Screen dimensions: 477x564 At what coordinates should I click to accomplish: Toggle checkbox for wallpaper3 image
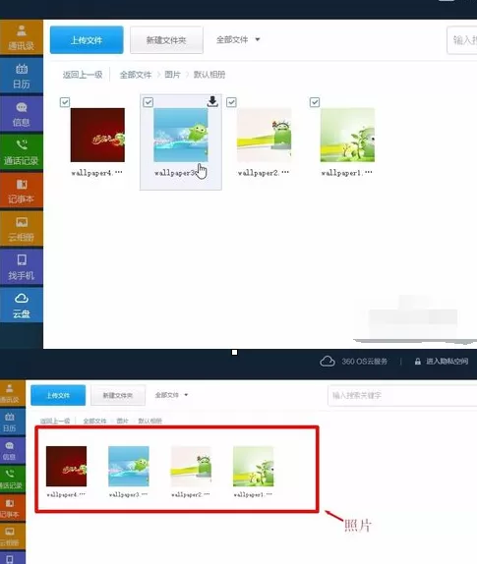point(148,102)
